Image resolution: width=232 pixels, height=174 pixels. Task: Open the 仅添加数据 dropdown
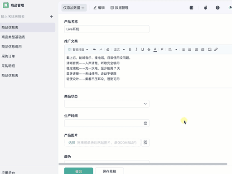click(x=74, y=8)
